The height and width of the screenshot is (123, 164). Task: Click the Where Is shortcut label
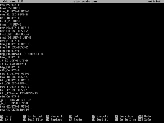click(57, 116)
